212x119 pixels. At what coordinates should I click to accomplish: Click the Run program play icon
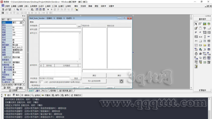click(48, 9)
